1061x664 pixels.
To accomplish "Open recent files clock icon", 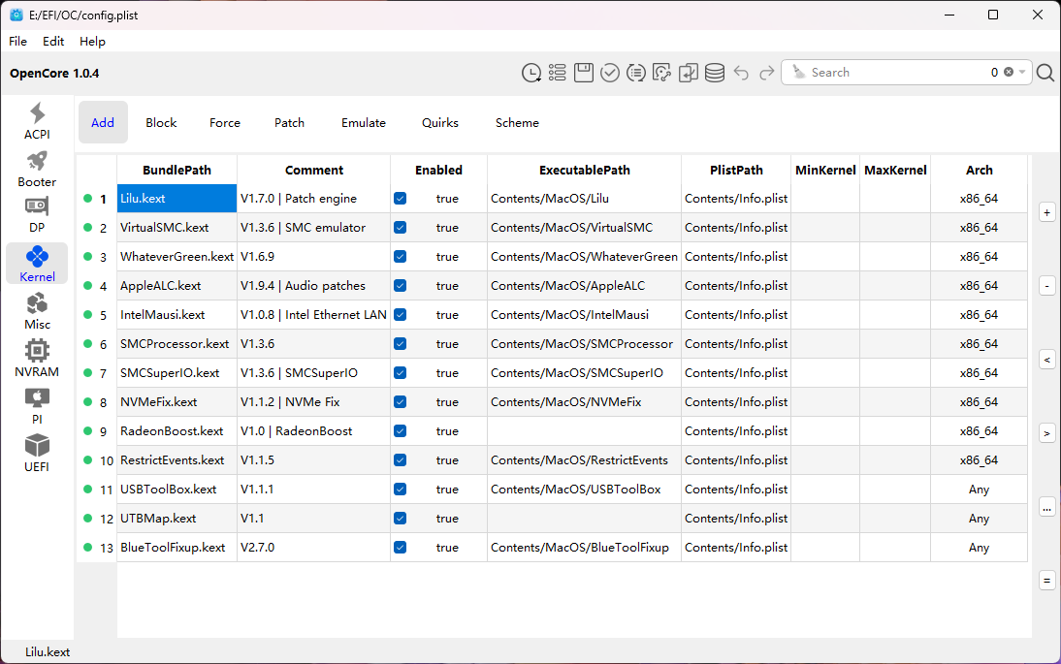I will (531, 73).
